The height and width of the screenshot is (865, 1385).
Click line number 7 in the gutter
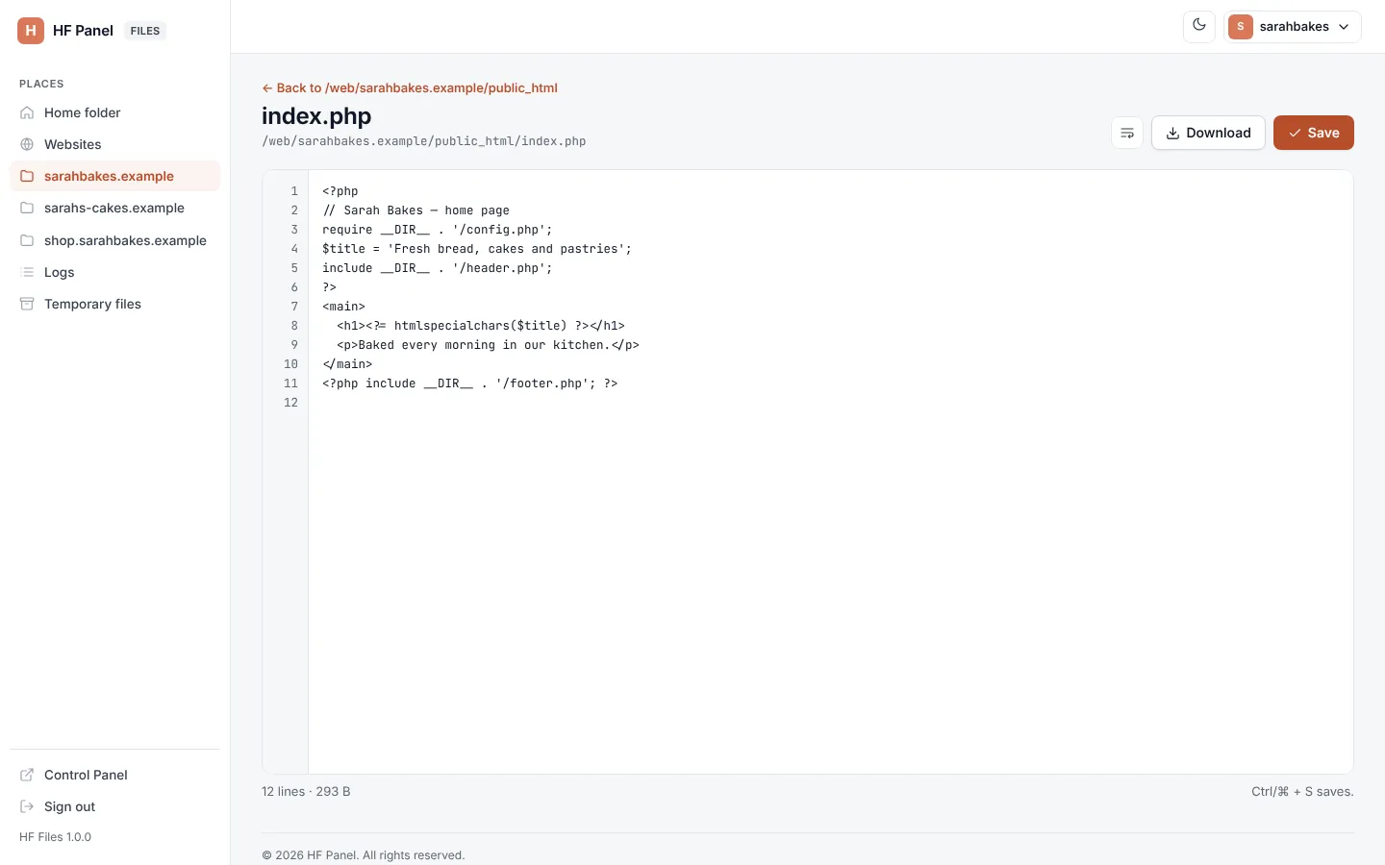(x=294, y=307)
